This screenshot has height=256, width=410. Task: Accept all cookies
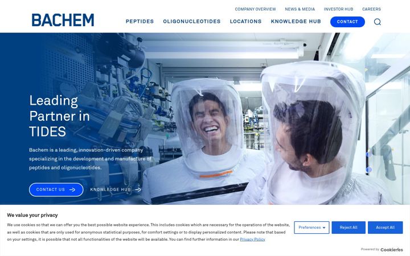tap(385, 228)
